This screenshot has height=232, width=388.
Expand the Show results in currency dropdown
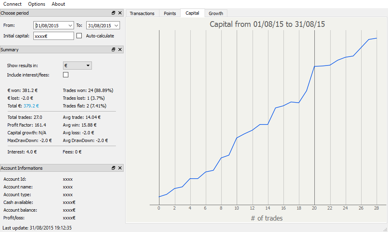tap(88, 66)
